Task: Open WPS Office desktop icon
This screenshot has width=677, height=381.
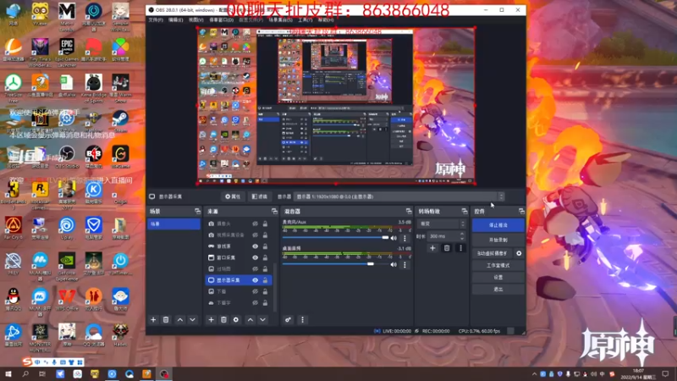Action: 67,300
